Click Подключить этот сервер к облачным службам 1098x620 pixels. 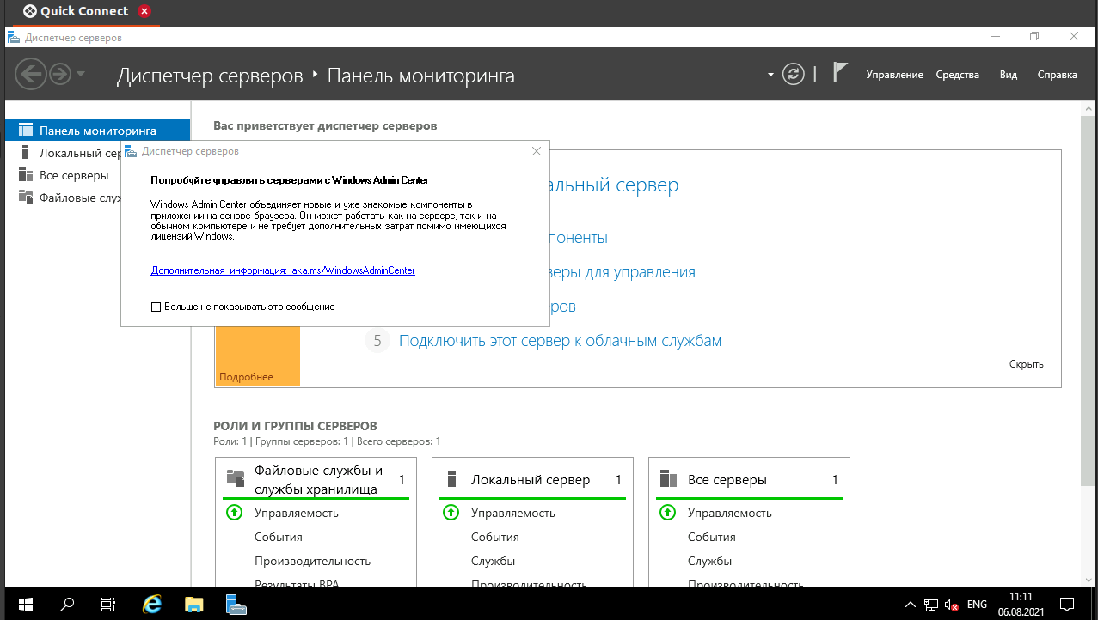(x=560, y=341)
